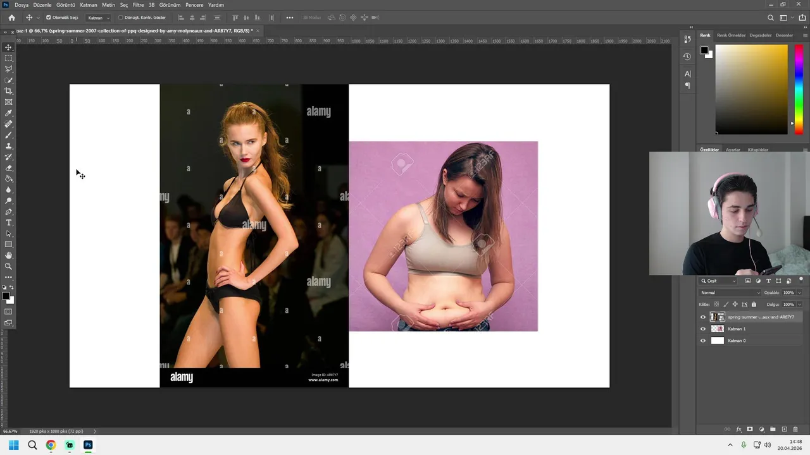The width and height of the screenshot is (810, 455).
Task: Hide the spring-summer layer visibility eye
Action: click(702, 317)
